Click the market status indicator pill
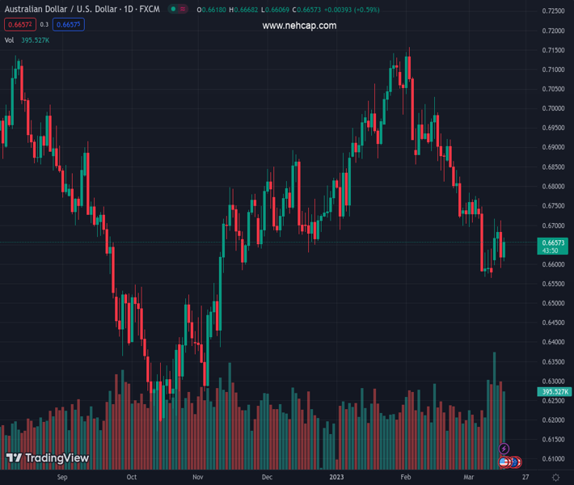This screenshot has width=574, height=485. tap(177, 10)
